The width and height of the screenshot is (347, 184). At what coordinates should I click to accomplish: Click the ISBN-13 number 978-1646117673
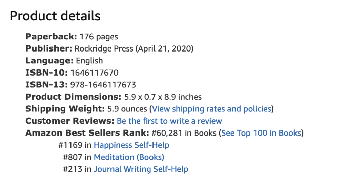[x=103, y=85]
